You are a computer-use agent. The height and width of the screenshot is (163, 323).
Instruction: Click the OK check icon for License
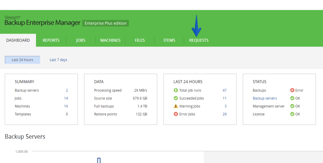tap(292, 114)
